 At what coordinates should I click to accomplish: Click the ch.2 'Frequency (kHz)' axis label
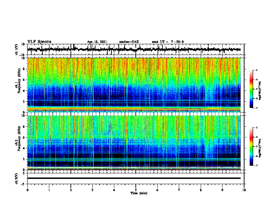(x=19, y=139)
